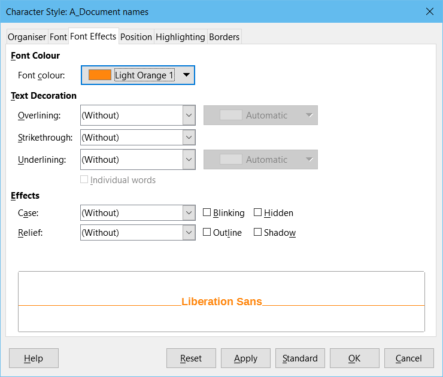443x377 pixels.
Task: Expand the Strikethrough dropdown list
Action: [189, 138]
